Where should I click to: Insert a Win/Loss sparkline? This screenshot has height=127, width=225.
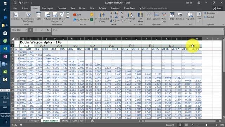click(164, 17)
